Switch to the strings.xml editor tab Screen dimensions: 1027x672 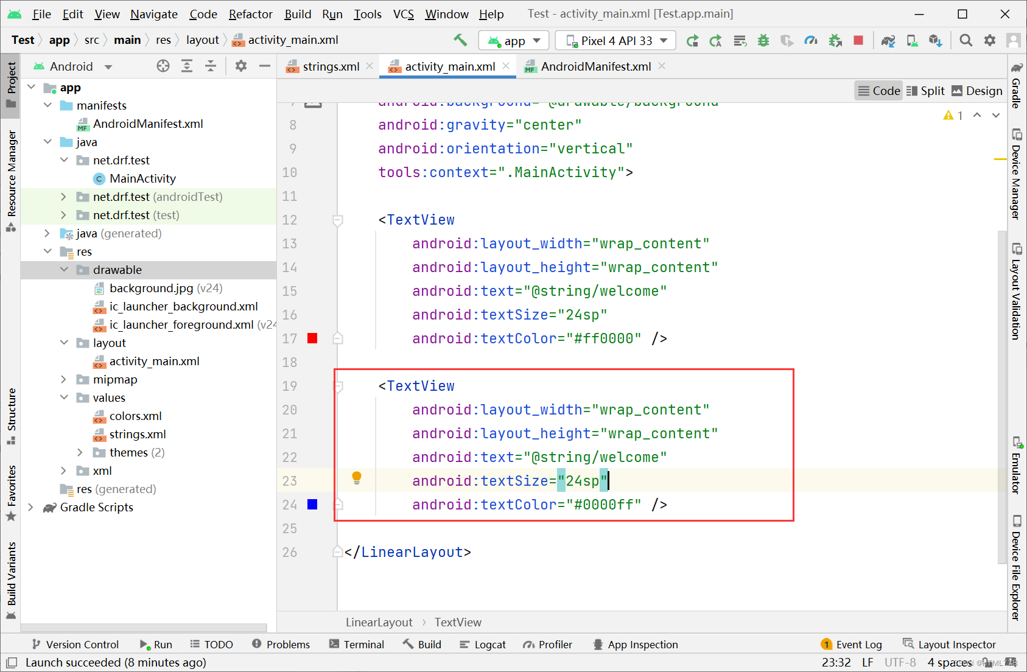(331, 66)
